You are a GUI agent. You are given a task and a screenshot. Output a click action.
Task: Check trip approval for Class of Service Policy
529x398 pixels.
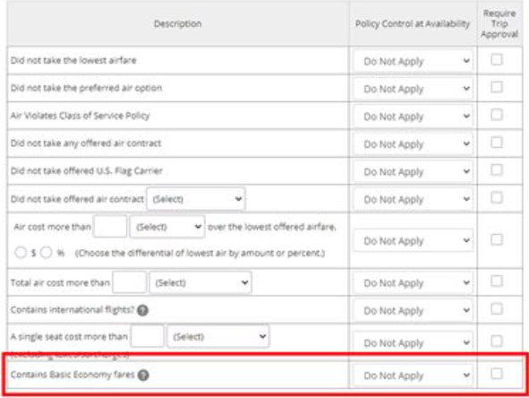point(497,115)
